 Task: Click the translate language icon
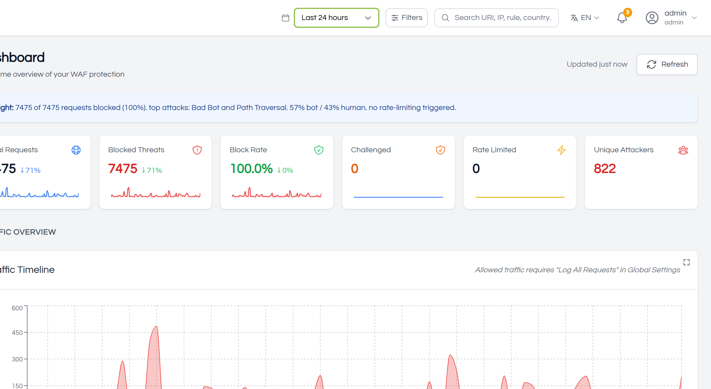coord(574,18)
